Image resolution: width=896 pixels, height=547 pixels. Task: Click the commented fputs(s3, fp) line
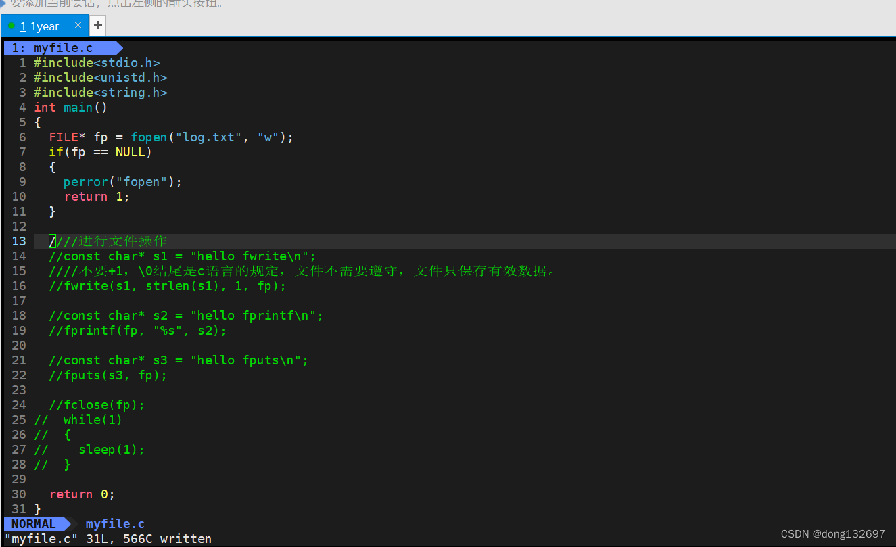(108, 375)
